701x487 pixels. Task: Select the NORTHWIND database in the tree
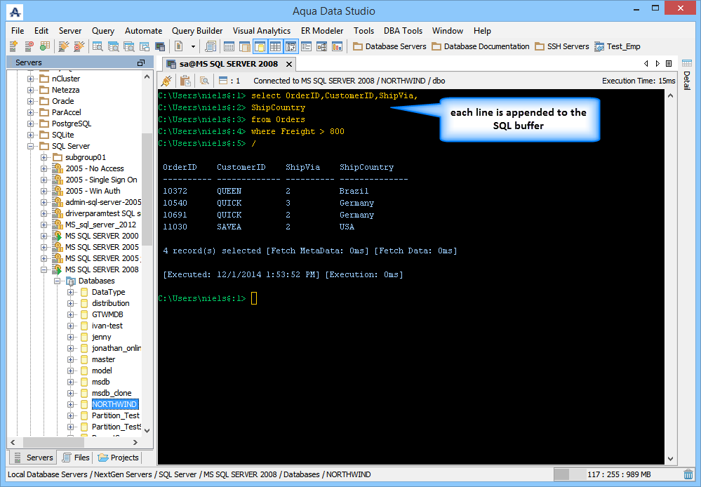coord(114,404)
